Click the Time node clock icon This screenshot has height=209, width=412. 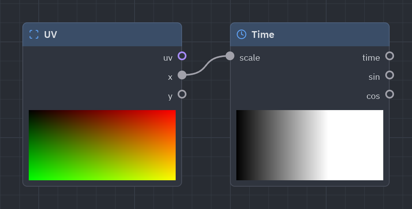[x=242, y=34]
